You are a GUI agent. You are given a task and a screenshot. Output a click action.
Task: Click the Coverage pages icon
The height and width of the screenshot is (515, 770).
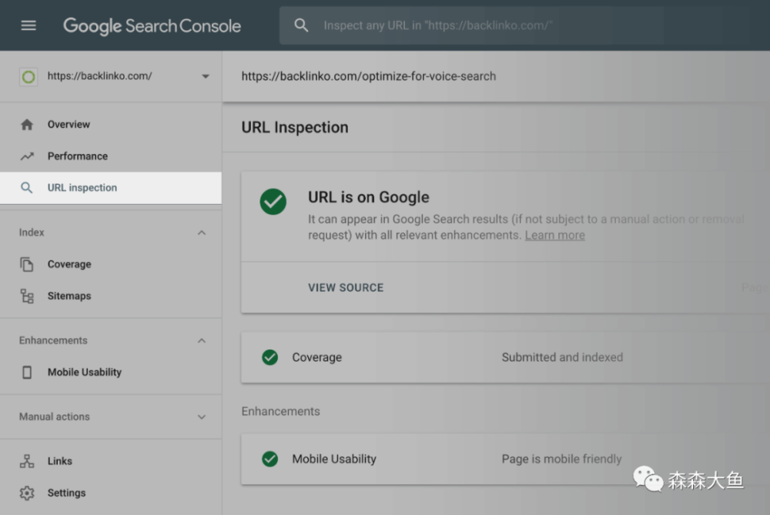click(27, 264)
